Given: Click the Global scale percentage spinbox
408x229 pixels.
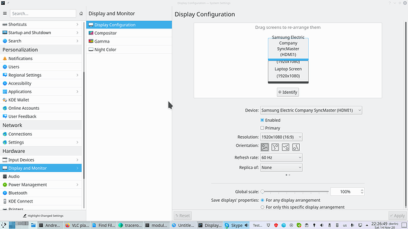Looking at the screenshot, I should [347, 192].
